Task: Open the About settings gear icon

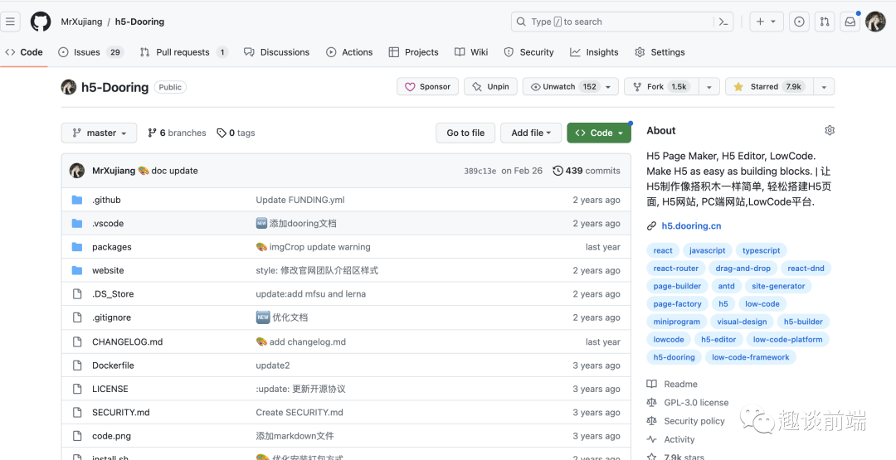Action: 830,130
